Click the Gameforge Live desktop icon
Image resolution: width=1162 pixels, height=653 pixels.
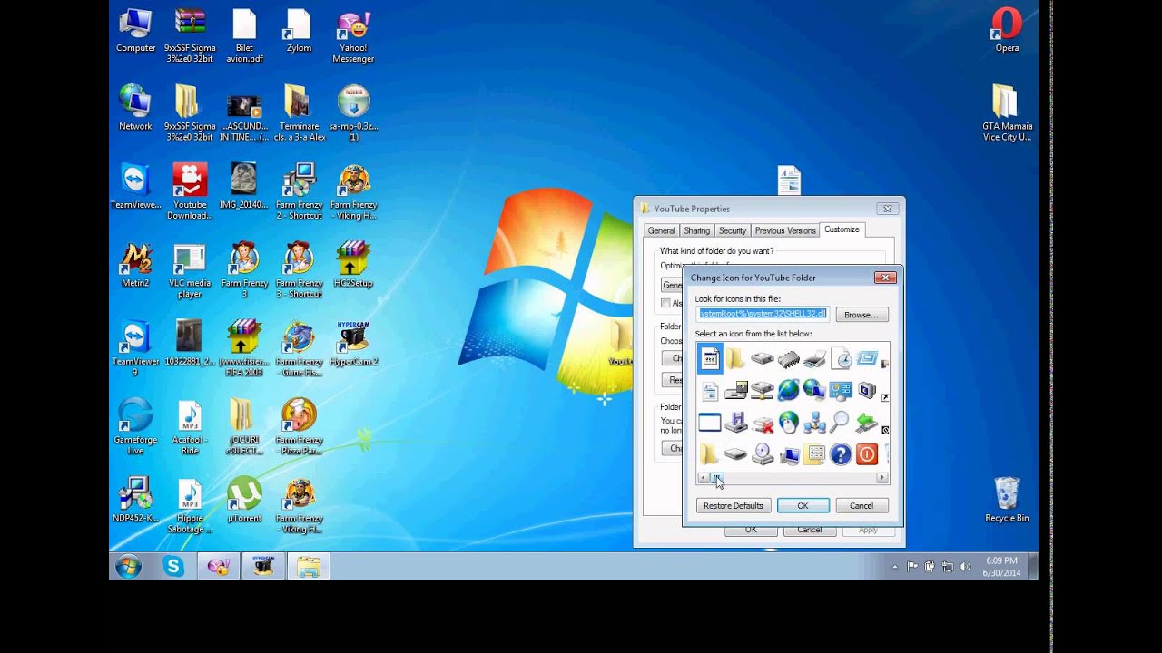[135, 426]
